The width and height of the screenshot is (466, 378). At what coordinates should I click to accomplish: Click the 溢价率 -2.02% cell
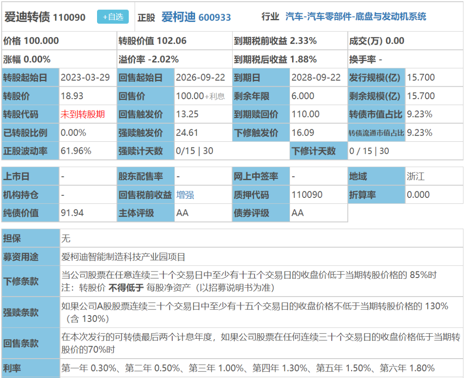(x=174, y=59)
